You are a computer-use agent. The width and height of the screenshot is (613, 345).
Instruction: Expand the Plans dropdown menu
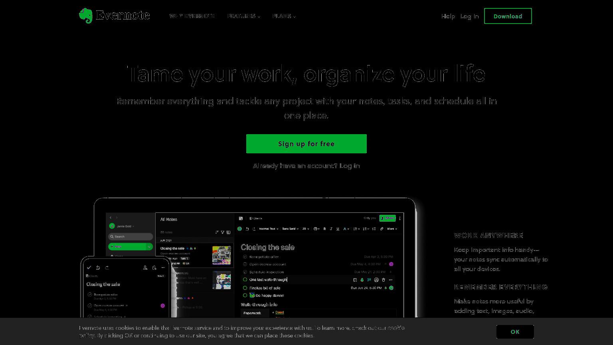click(284, 16)
